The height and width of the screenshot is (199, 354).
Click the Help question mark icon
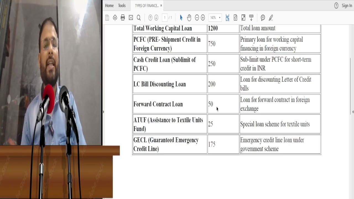tap(336, 6)
